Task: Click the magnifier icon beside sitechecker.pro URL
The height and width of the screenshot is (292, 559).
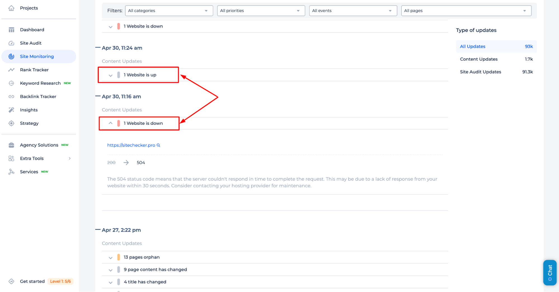Action: (x=158, y=145)
